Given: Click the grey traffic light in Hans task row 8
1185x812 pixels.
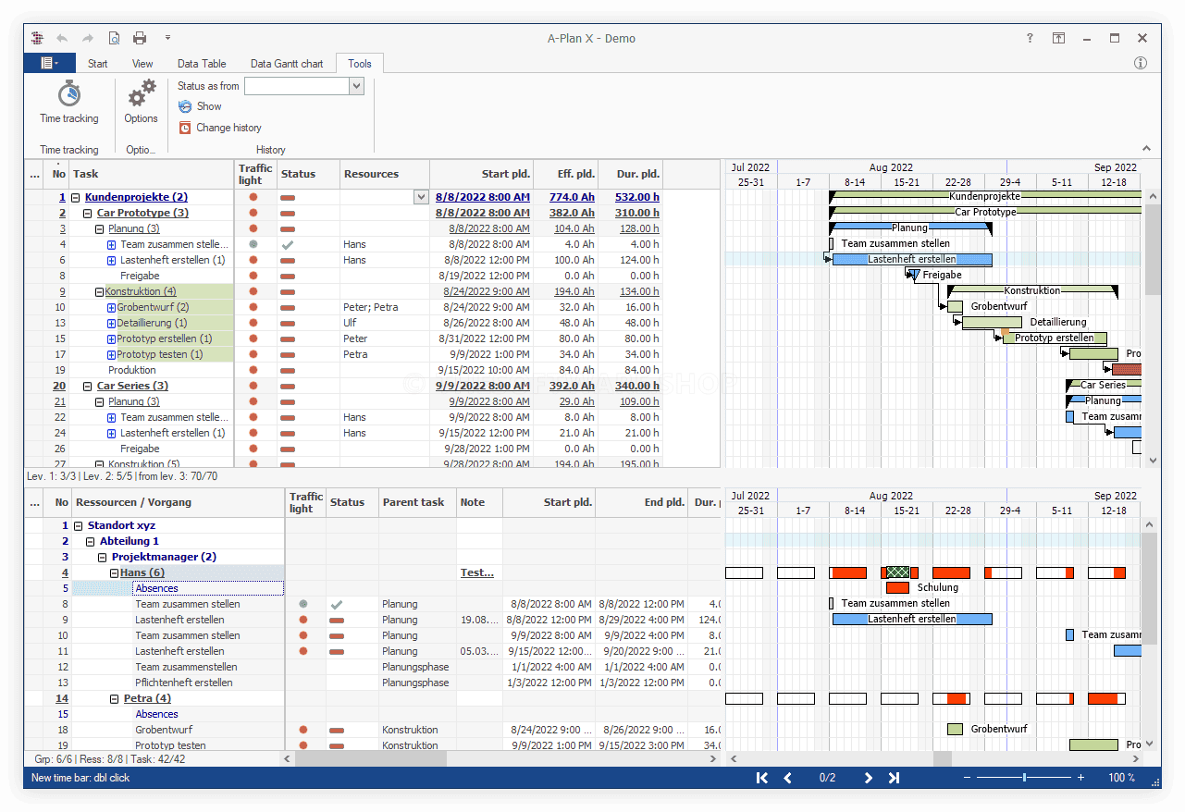Looking at the screenshot, I should pyautogui.click(x=303, y=604).
